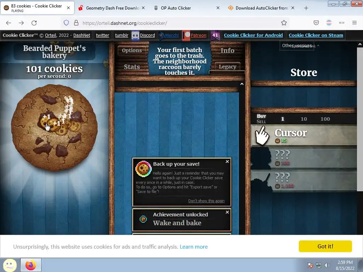Switch to OP Auto Clicker tab
This screenshot has height=272, width=363.
[186, 8]
